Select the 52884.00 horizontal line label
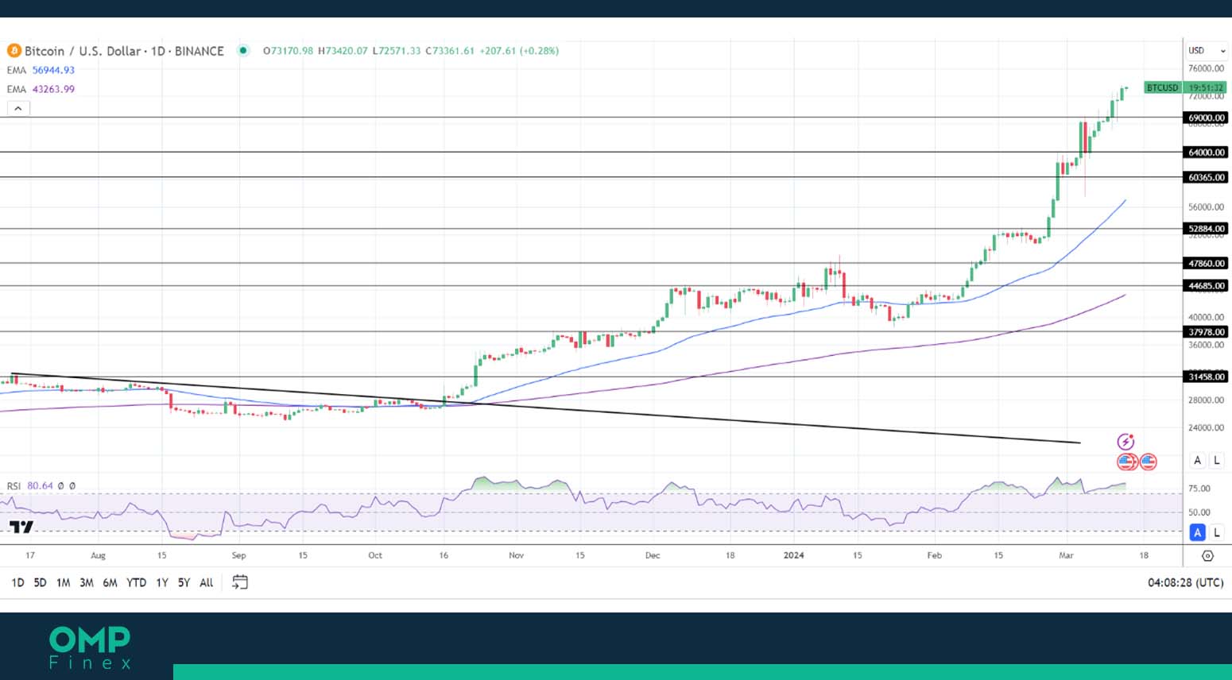Viewport: 1232px width, 680px height. [1206, 229]
